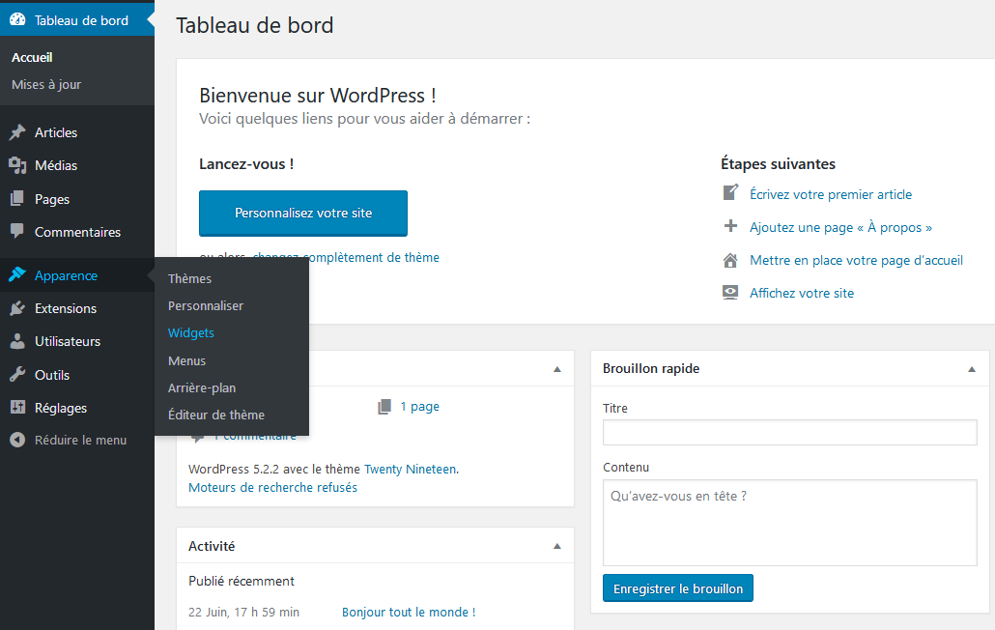Open the Médias menu label
Viewport: 995px width, 630px height.
(56, 165)
